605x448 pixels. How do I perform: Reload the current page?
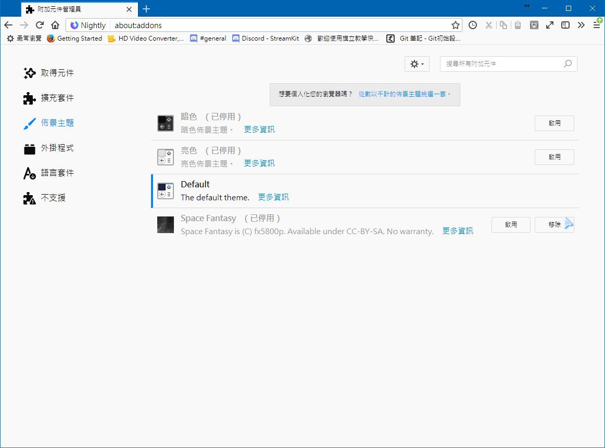(40, 25)
